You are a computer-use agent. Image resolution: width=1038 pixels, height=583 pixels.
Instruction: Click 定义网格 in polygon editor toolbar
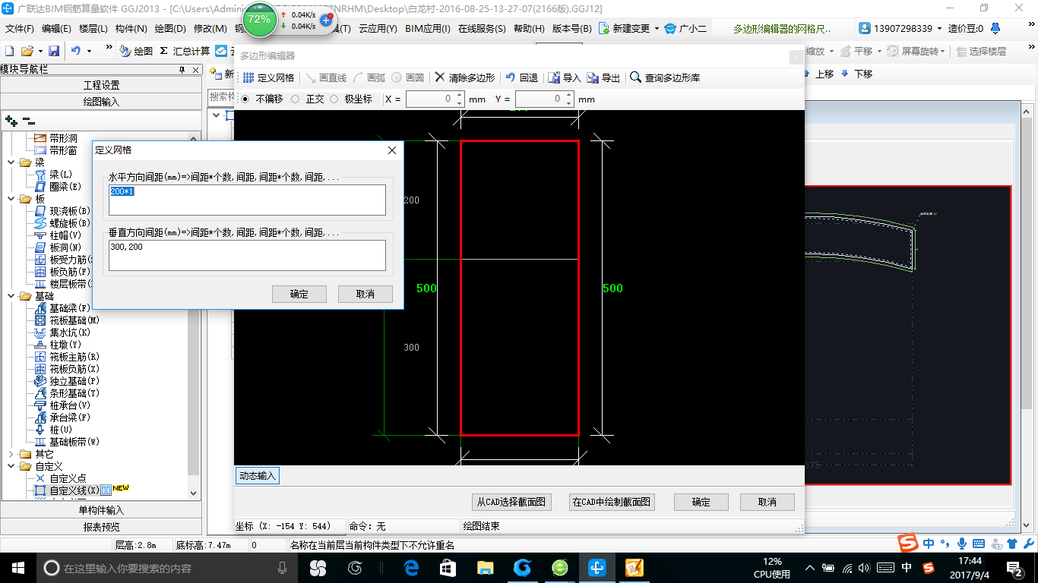pos(268,77)
